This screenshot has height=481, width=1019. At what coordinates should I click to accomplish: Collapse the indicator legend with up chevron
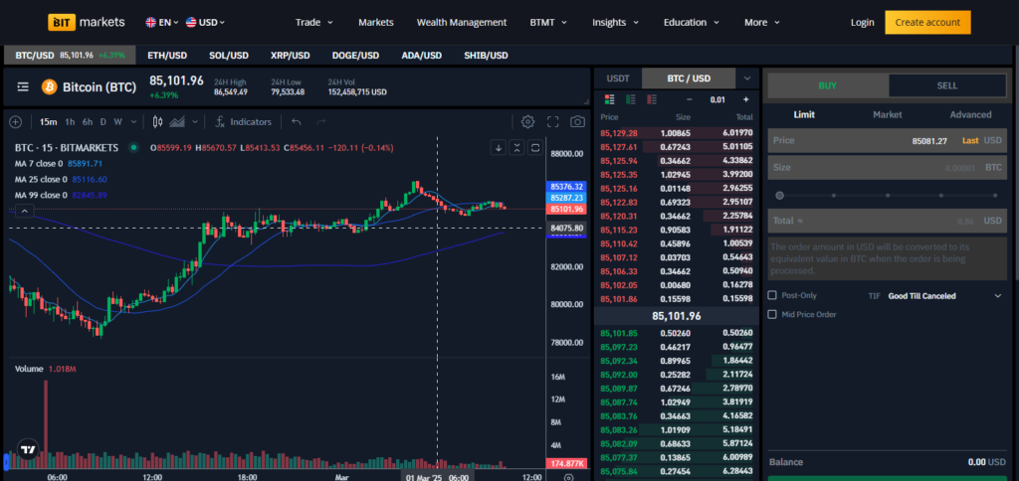(x=24, y=211)
